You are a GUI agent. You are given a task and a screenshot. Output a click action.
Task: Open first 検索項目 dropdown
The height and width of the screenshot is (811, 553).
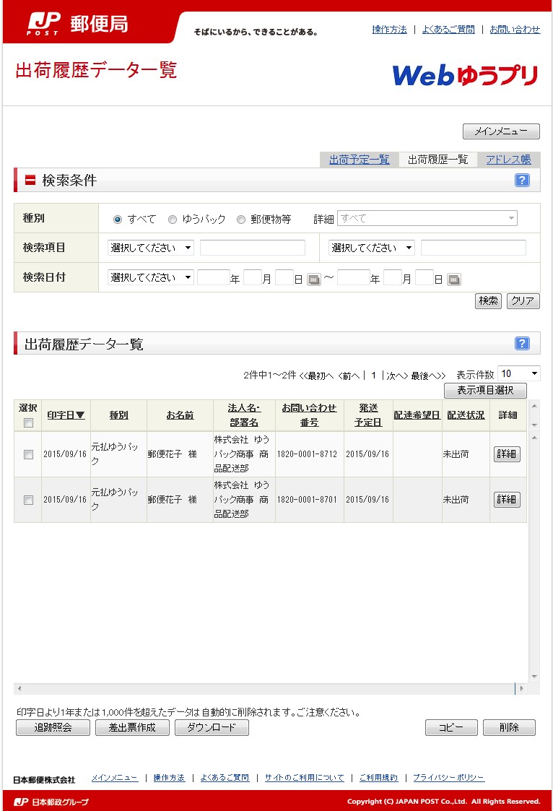(151, 248)
